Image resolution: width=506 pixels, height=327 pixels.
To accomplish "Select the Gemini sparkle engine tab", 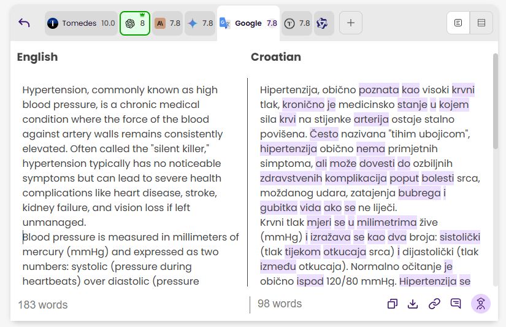I will [x=201, y=23].
